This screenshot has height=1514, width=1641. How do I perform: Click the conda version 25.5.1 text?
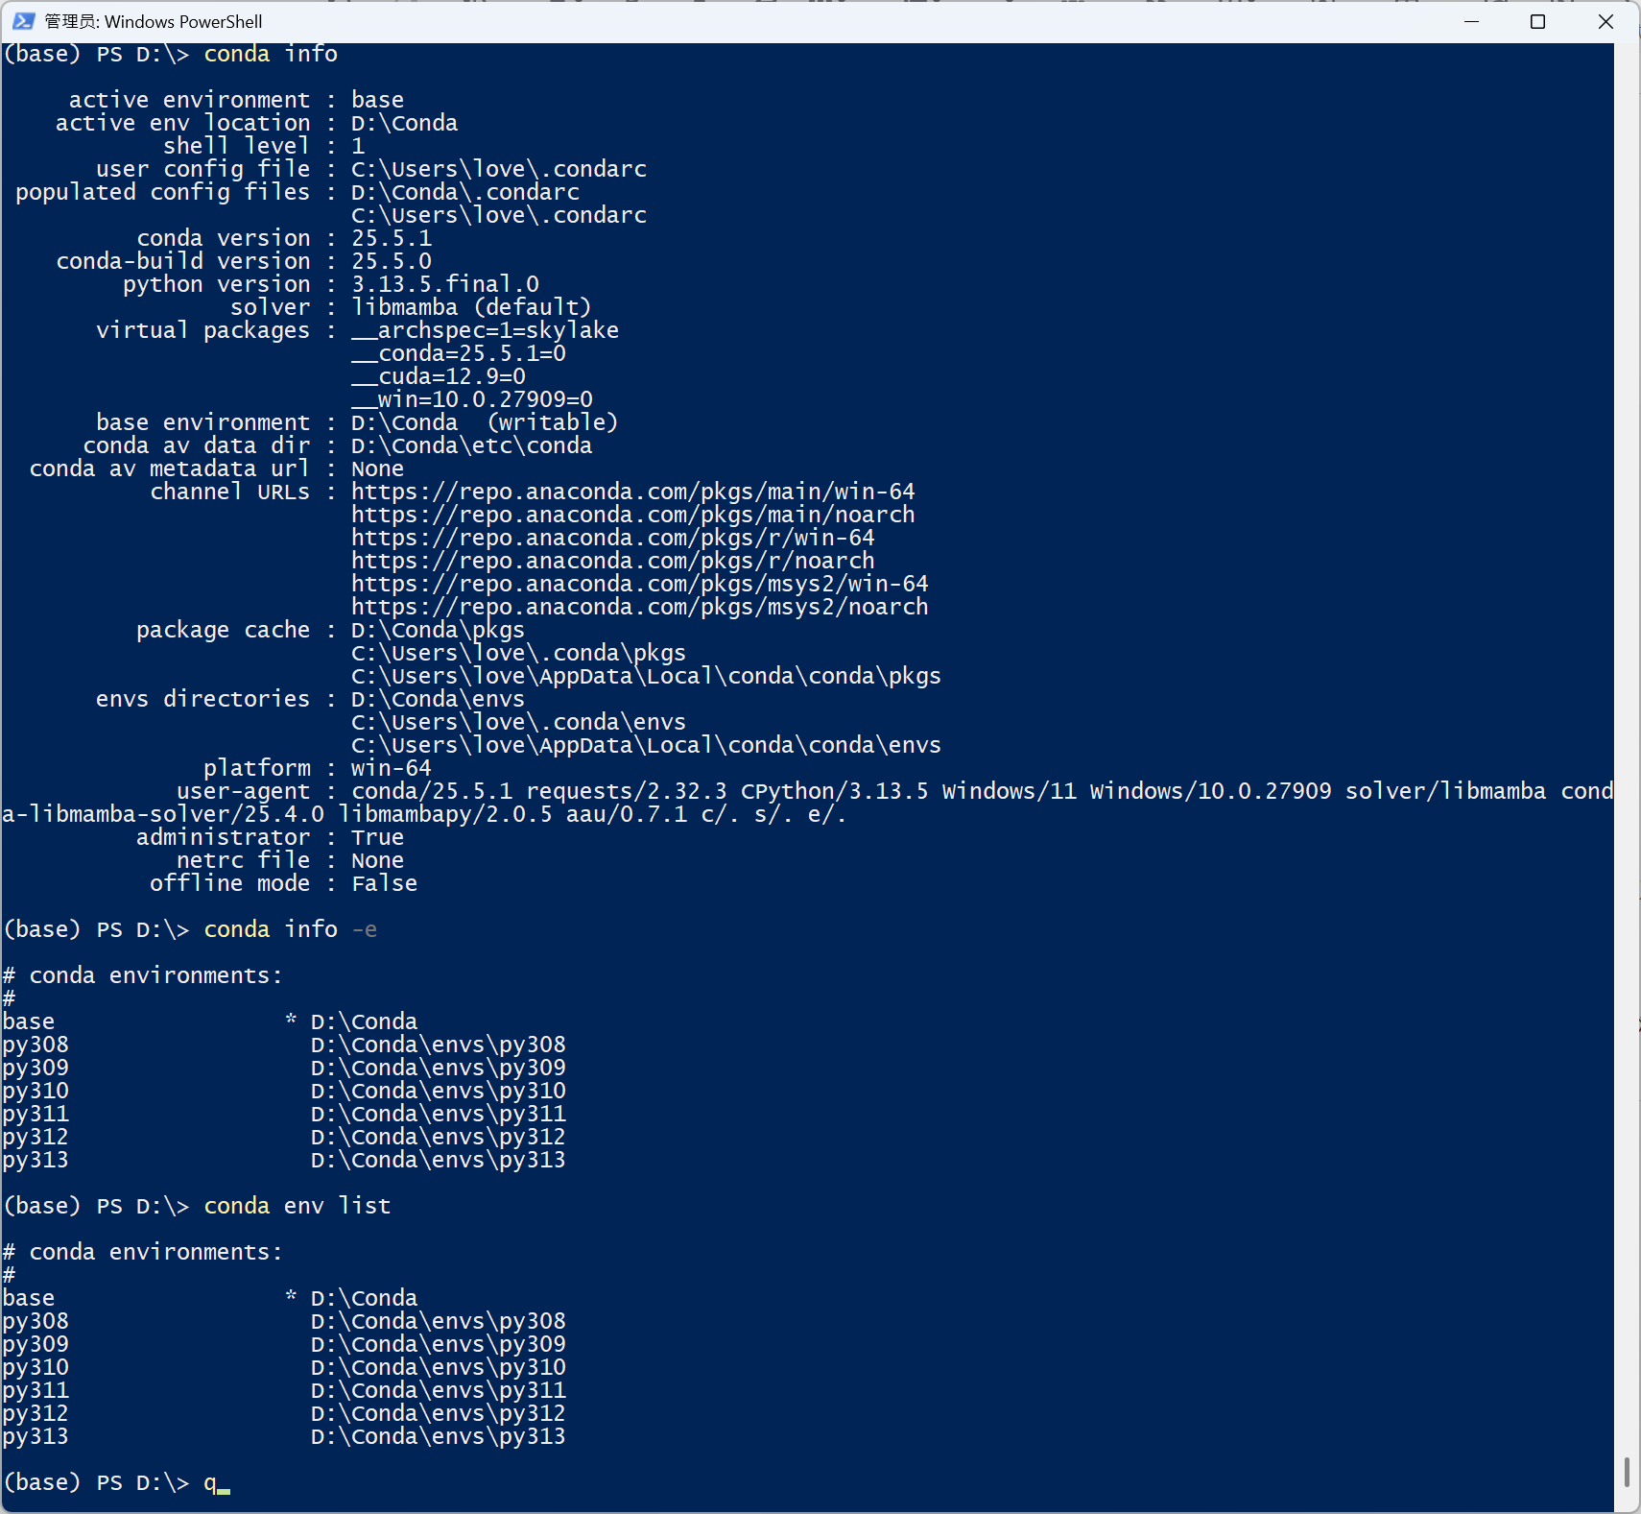(390, 237)
